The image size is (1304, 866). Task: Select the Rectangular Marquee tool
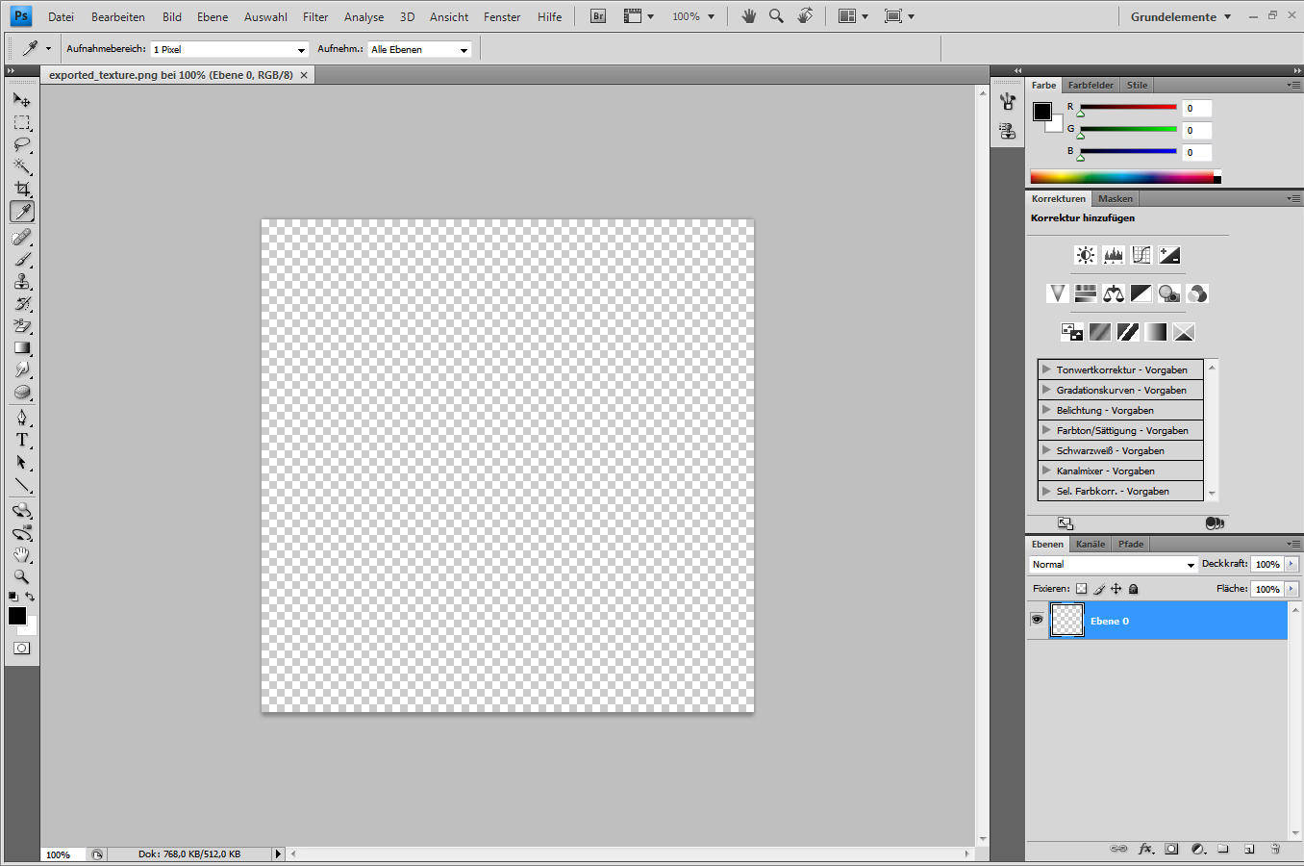(21, 122)
